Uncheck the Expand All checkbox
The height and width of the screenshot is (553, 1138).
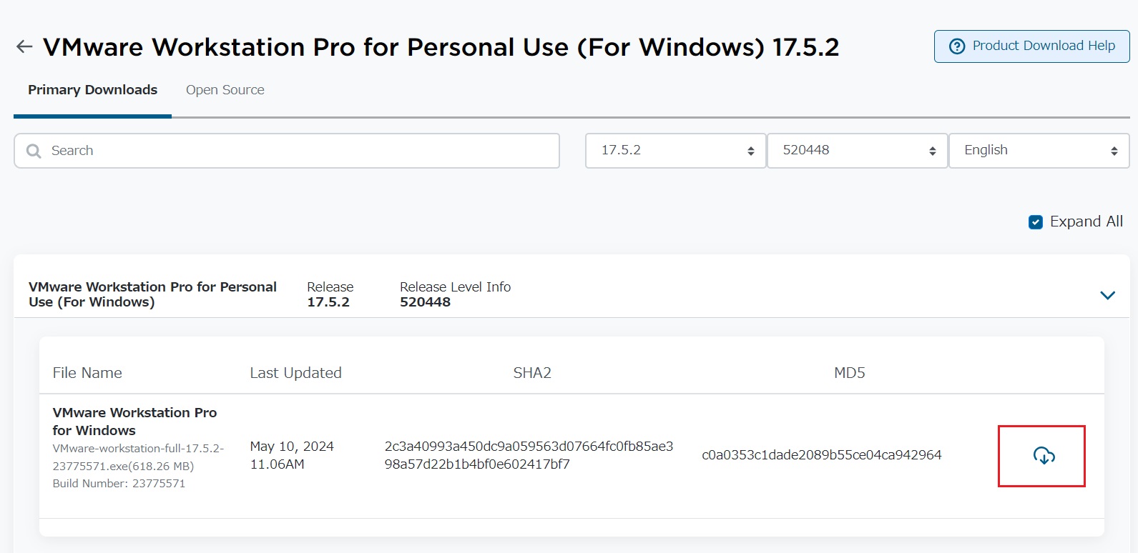[x=1035, y=221]
